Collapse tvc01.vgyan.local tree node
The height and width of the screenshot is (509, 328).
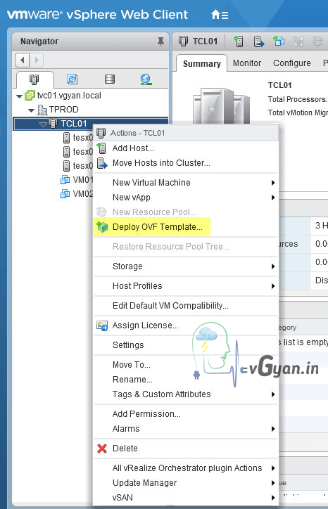tap(20, 96)
